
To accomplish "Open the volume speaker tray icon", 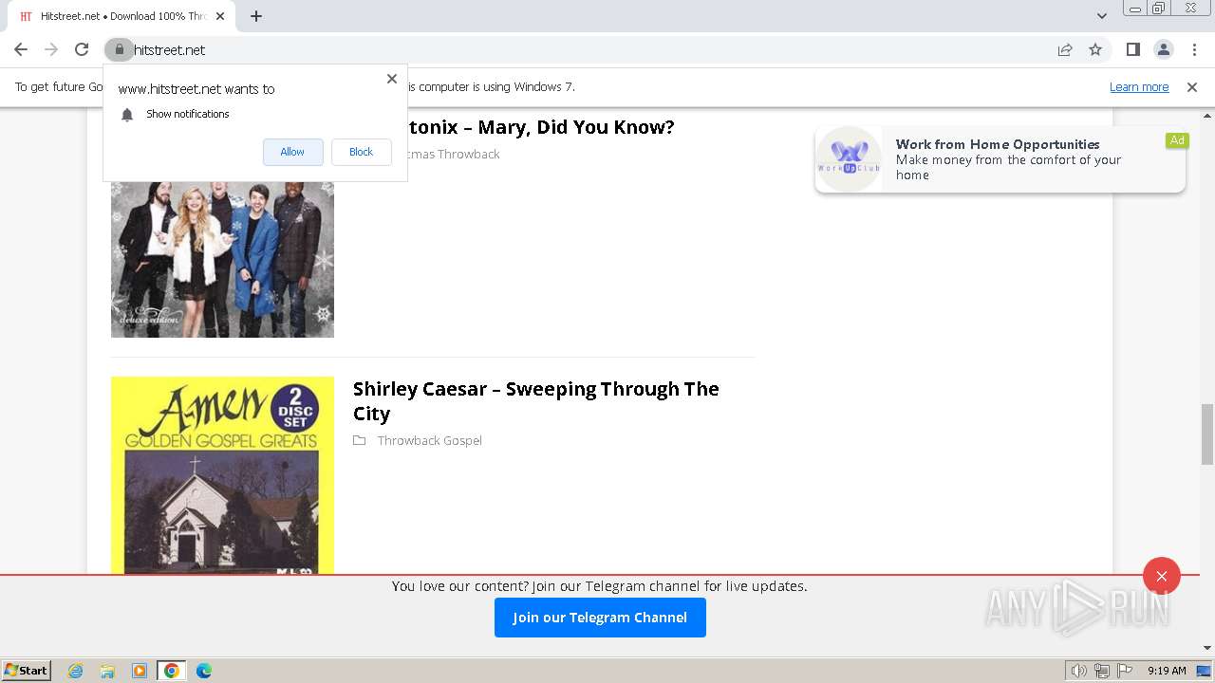I will point(1078,671).
